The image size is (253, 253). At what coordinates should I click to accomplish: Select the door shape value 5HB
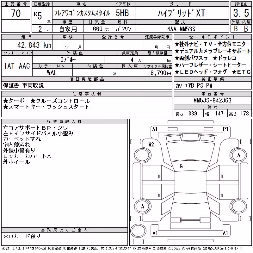122,13
